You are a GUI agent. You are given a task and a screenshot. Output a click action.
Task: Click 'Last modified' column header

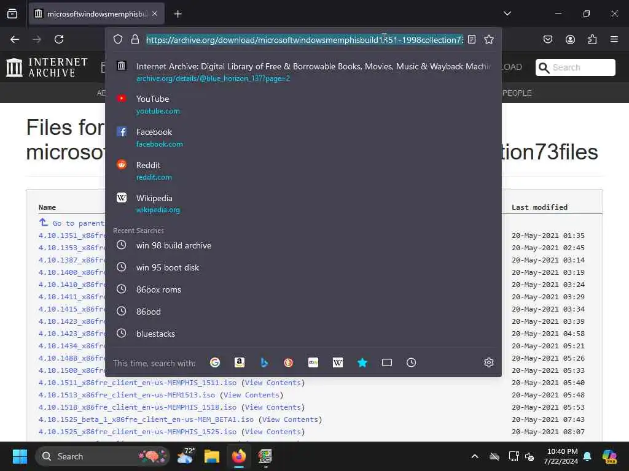(x=539, y=207)
